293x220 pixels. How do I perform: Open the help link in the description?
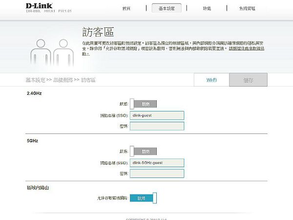click(247, 48)
